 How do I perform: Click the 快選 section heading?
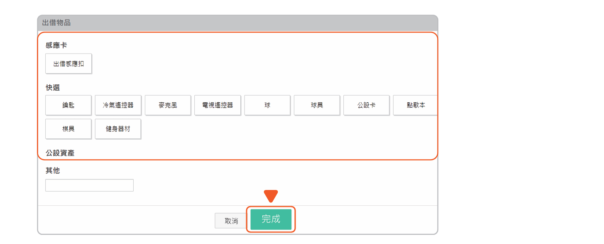click(53, 88)
